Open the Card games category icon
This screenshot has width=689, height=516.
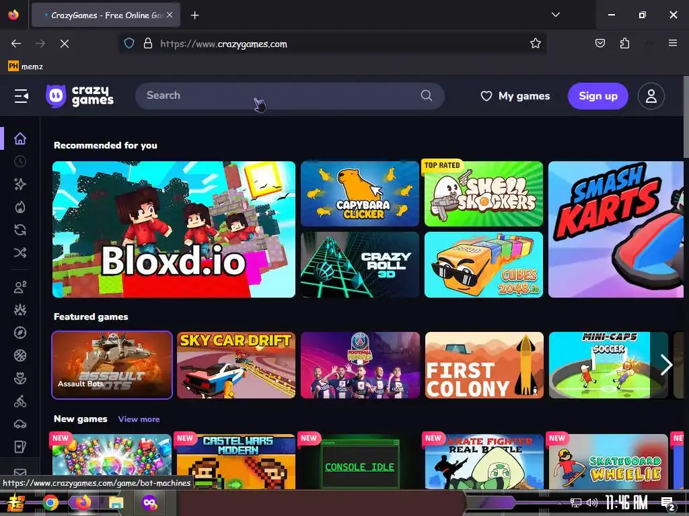tap(20, 447)
